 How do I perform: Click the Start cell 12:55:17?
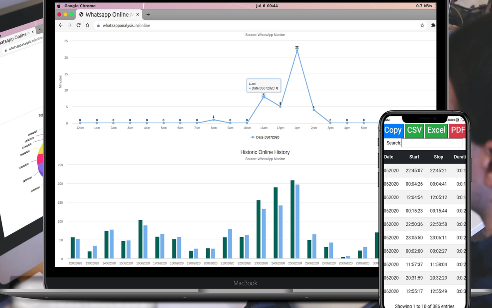pyautogui.click(x=414, y=291)
